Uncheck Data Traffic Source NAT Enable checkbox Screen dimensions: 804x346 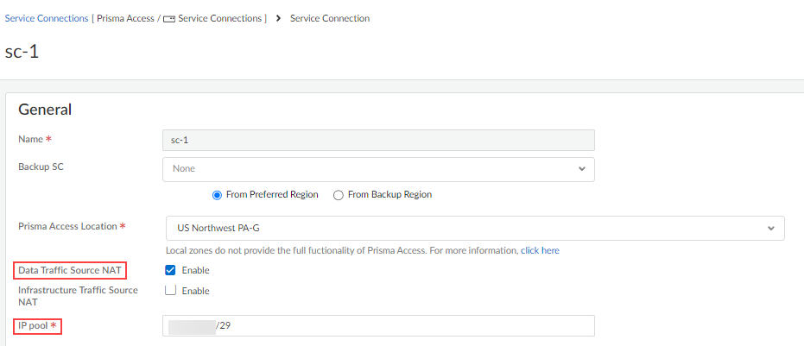point(171,270)
